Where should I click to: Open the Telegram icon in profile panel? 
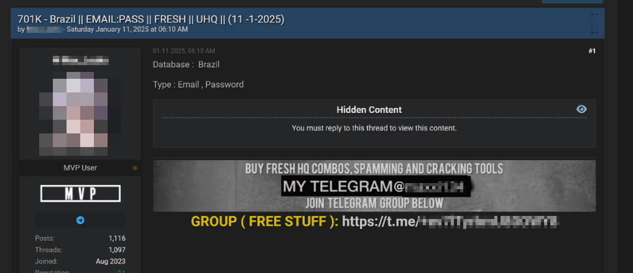(x=80, y=220)
